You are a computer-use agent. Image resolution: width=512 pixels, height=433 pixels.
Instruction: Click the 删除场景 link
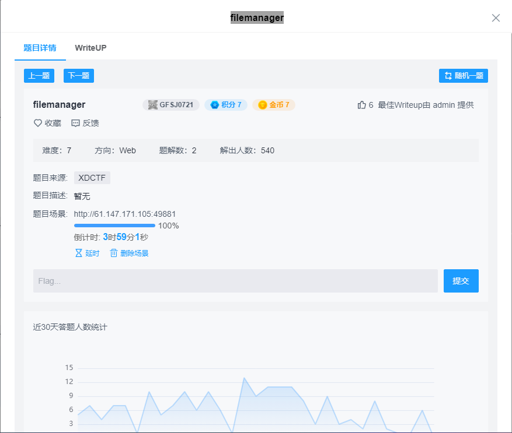pyautogui.click(x=134, y=254)
